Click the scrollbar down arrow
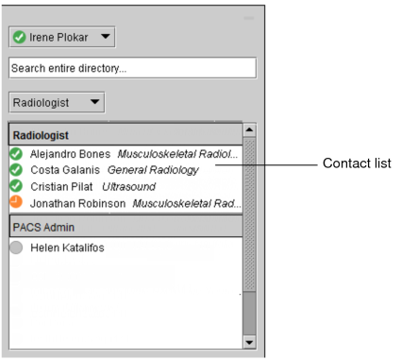This screenshot has height=360, width=401. (x=250, y=342)
